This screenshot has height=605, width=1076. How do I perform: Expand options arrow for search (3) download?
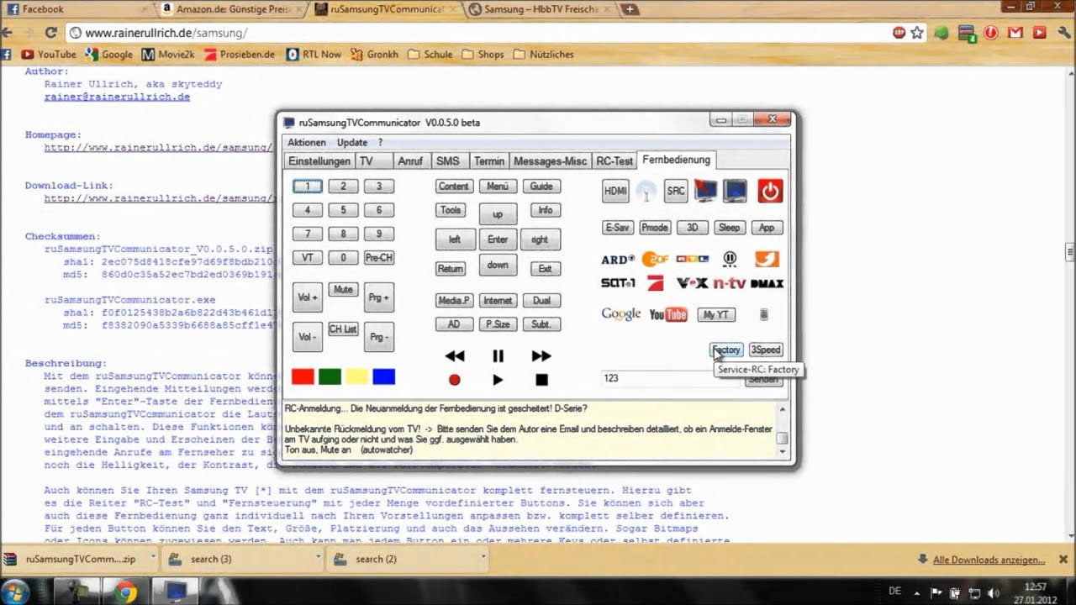[317, 559]
